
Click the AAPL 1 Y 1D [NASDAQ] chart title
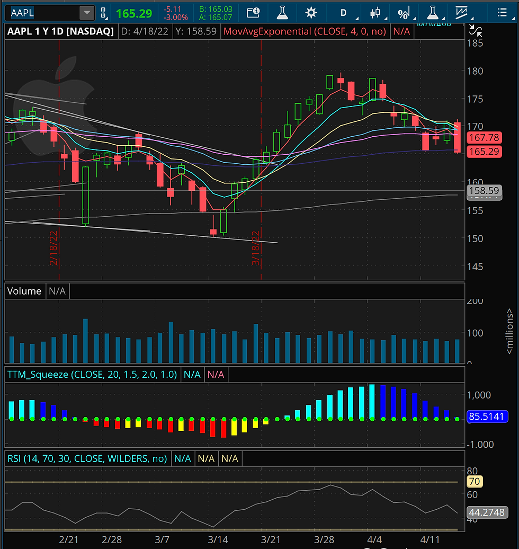pyautogui.click(x=60, y=31)
